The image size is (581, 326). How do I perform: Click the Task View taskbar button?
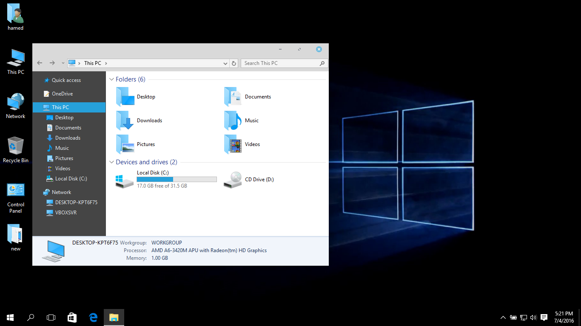coord(51,317)
